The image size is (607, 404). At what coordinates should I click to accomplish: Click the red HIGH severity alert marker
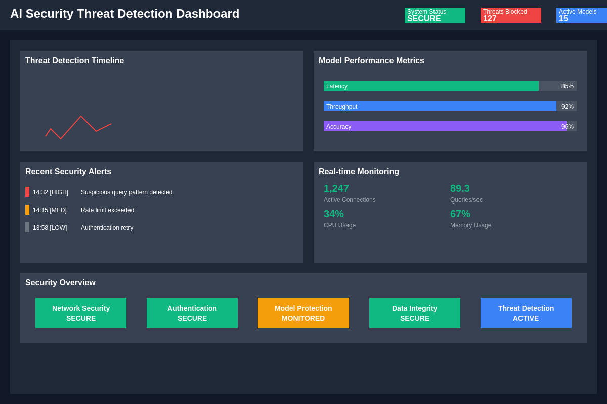27,192
